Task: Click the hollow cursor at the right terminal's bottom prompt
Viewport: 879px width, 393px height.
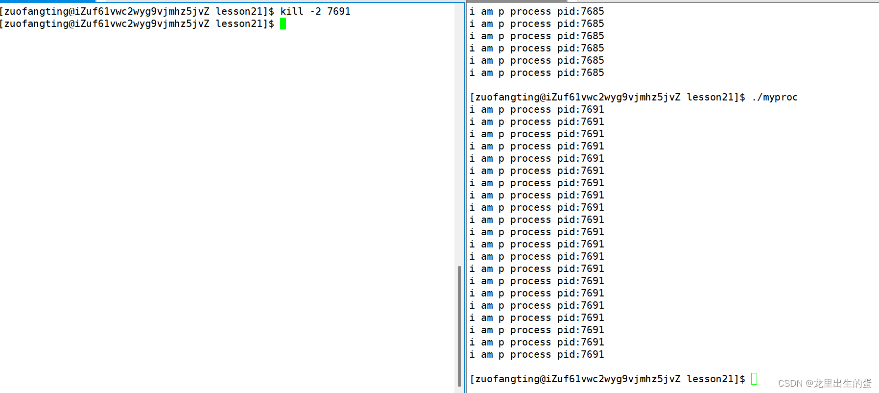Action: 754,379
